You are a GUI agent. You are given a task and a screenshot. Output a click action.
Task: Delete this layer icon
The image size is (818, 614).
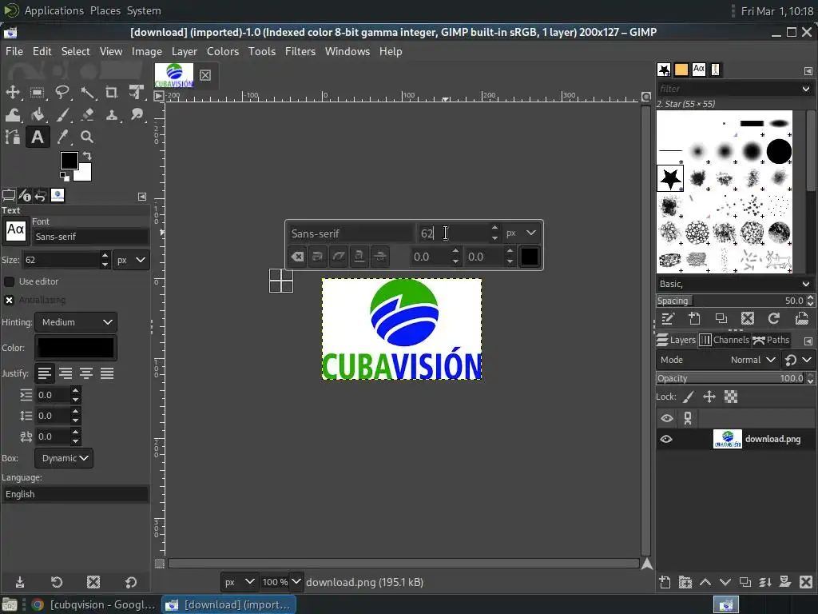click(x=806, y=582)
